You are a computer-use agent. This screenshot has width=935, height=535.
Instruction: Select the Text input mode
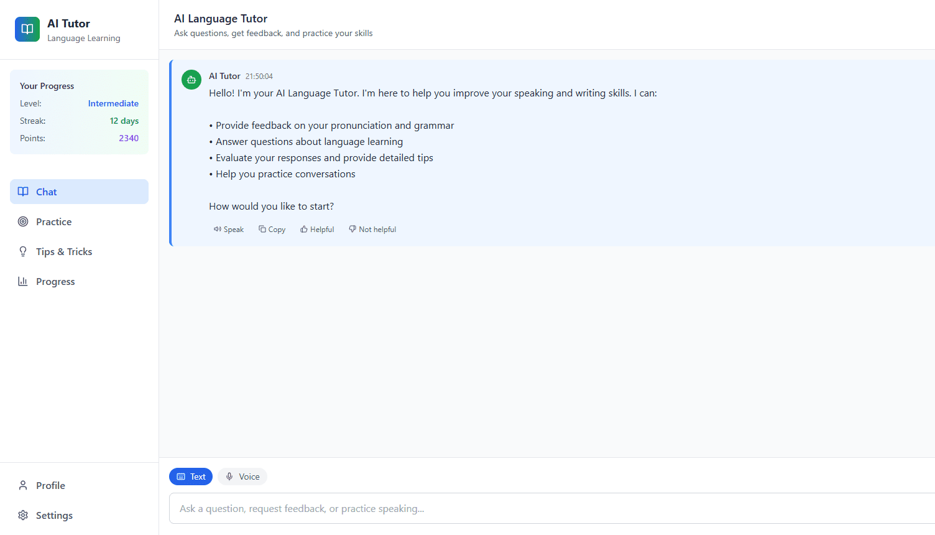191,477
